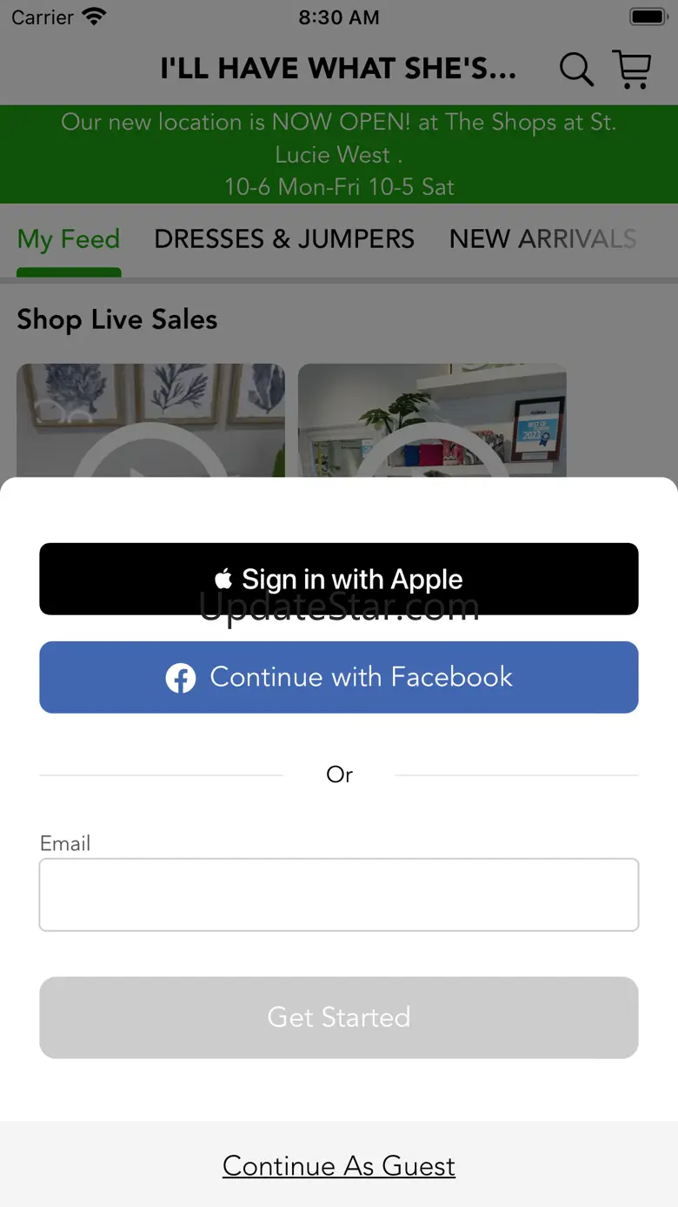Tap the Wi-Fi status icon
Screen dimensions: 678x1207
94,17
